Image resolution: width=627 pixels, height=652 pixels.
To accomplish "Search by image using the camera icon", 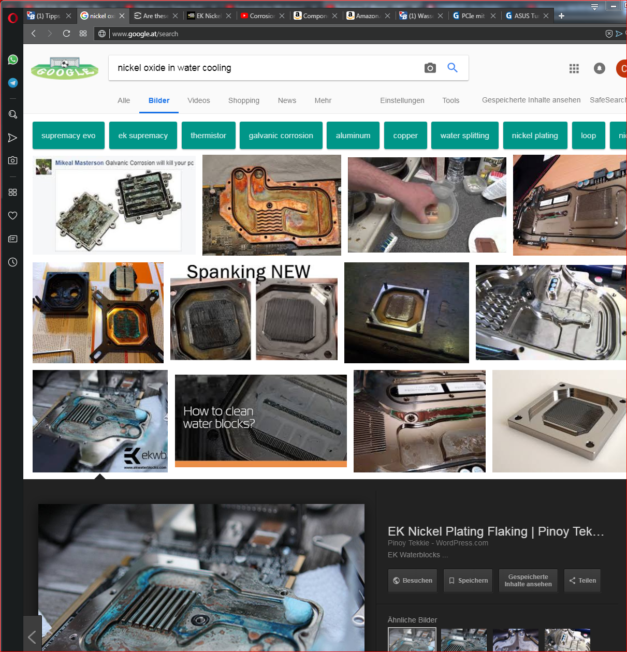I will 430,68.
